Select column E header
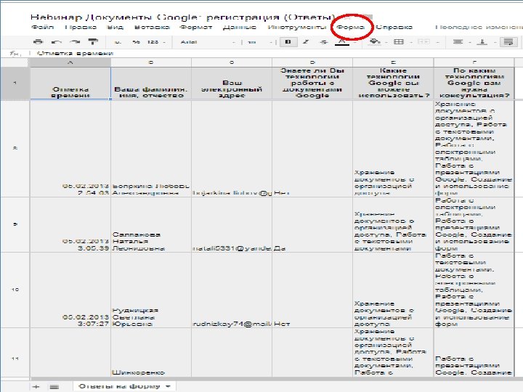Screen dimensions: 523x392 click(393, 62)
